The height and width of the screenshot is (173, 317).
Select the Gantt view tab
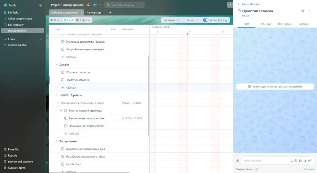click(x=69, y=20)
